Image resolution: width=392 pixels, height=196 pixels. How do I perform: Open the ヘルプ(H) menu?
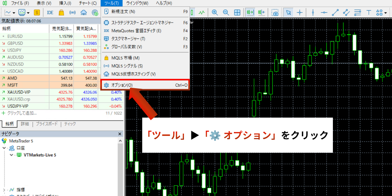(164, 3)
